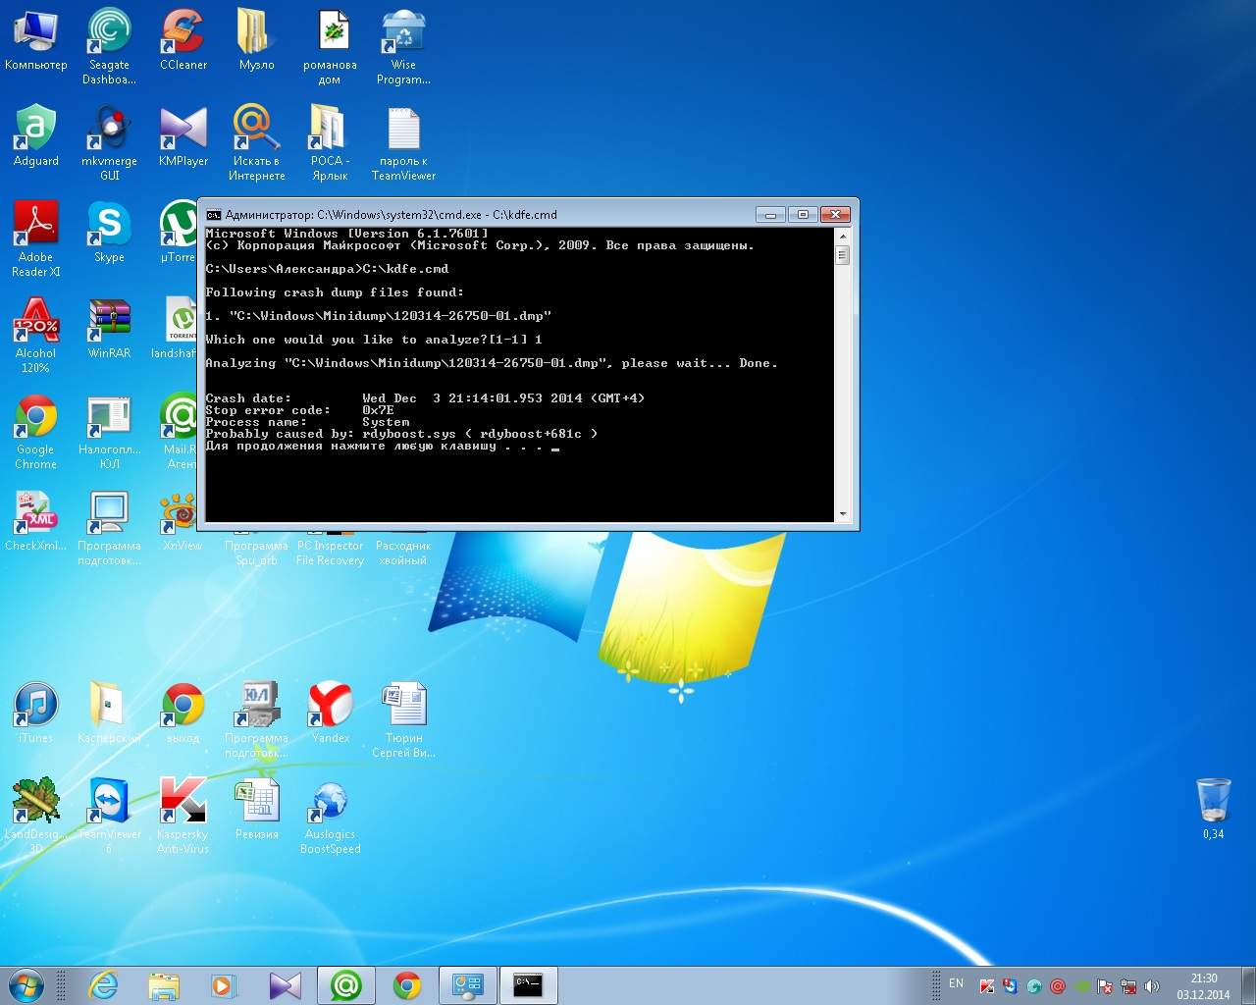Open the Касперский folder
The image size is (1256, 1005).
(109, 713)
